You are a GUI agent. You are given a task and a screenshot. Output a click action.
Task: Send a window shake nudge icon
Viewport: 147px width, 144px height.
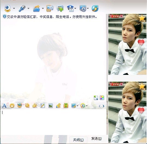pos(27,106)
